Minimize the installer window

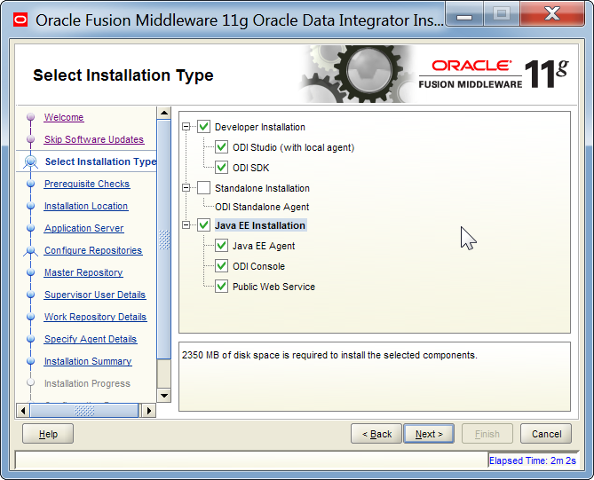tap(464, 14)
